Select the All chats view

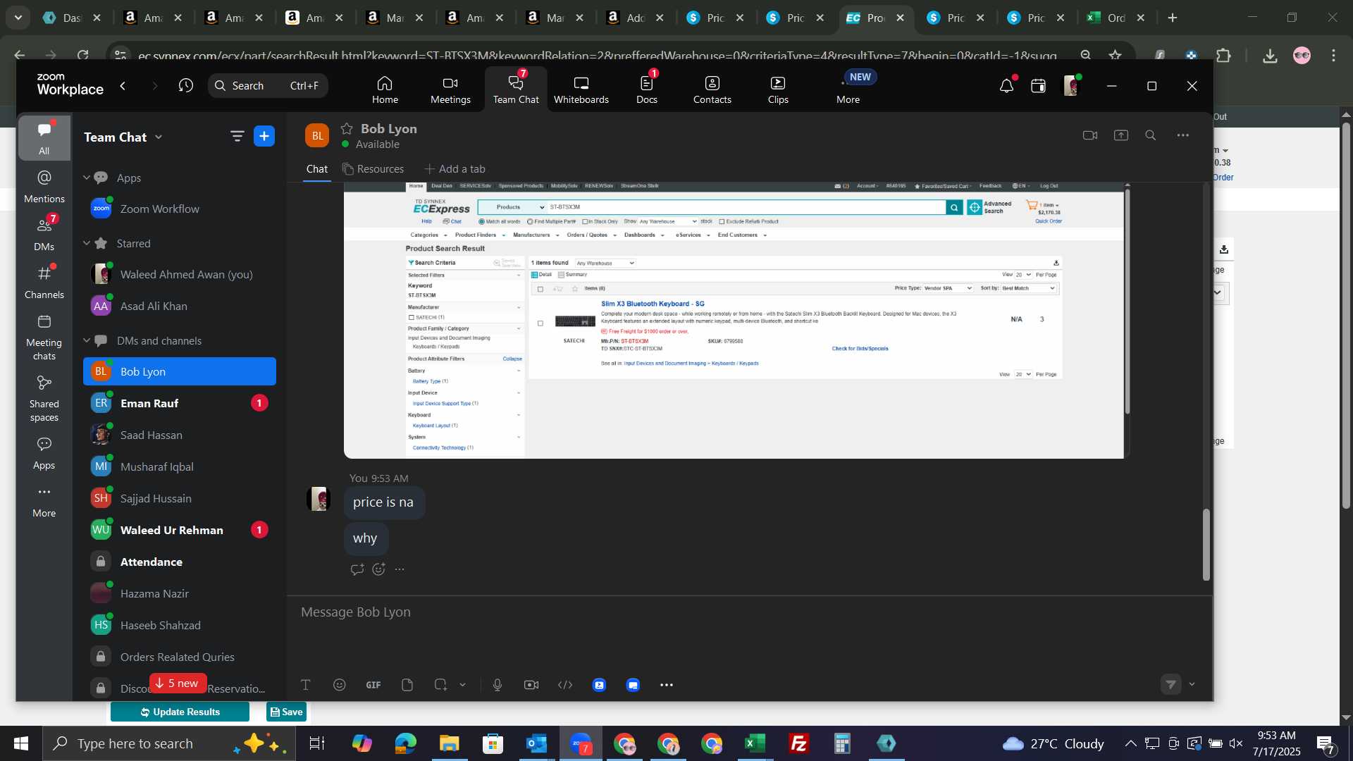click(44, 139)
